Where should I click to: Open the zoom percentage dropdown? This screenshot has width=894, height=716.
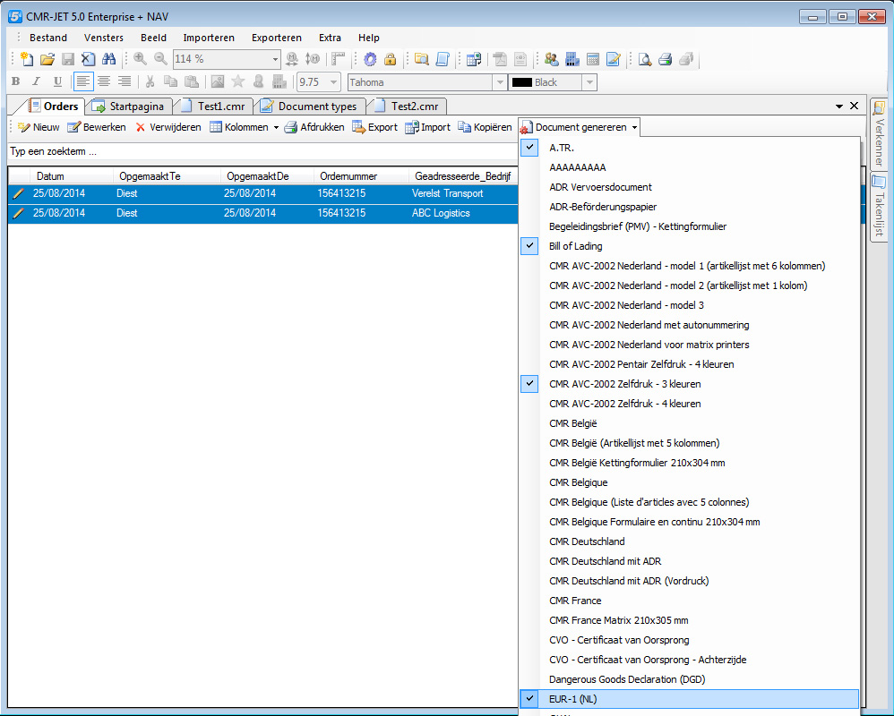click(275, 60)
